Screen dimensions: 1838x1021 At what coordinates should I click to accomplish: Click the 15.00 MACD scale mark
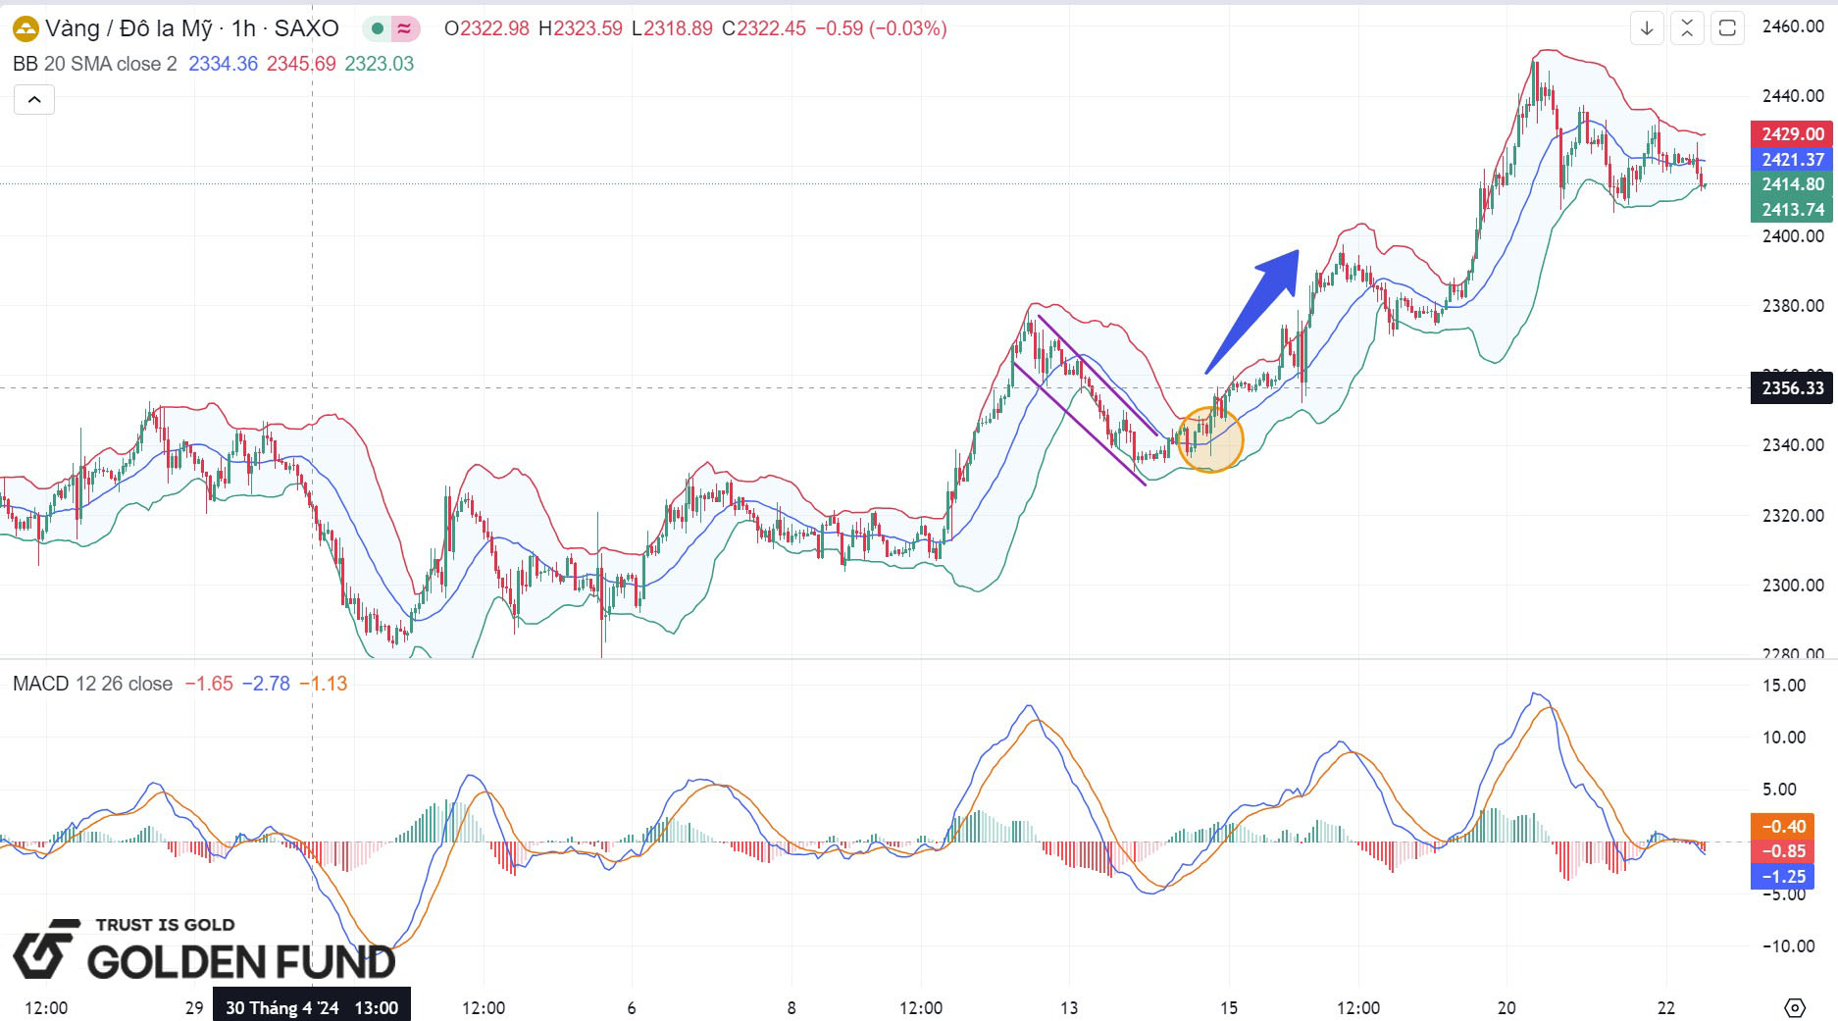[1784, 686]
